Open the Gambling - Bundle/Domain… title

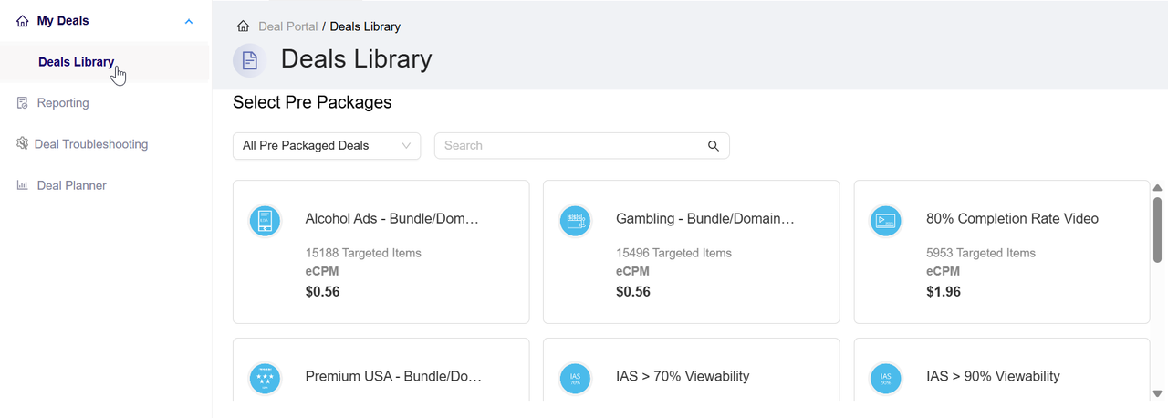pos(705,219)
